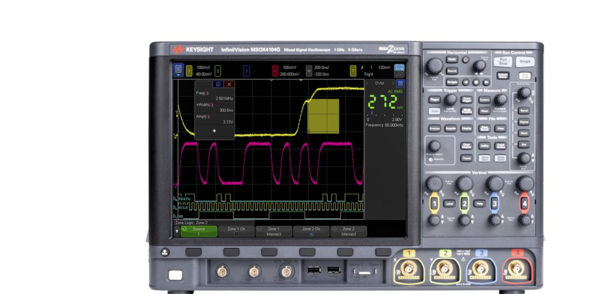Open the Source softkey selection
The height and width of the screenshot is (294, 603).
tap(199, 231)
